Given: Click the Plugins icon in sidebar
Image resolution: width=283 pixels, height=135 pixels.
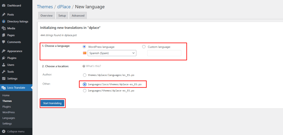Looking at the screenshot, I should pos(3,58).
